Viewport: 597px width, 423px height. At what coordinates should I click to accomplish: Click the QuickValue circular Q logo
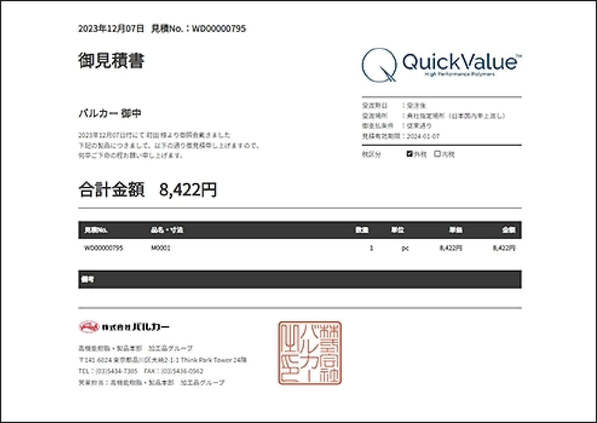point(379,65)
